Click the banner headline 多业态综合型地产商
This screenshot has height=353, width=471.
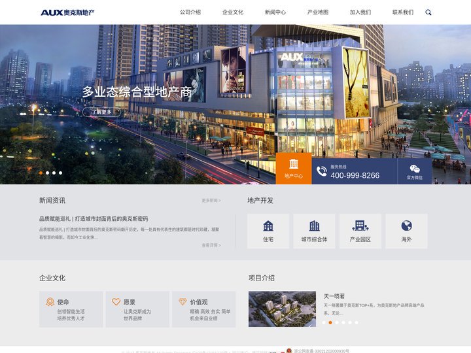(137, 92)
